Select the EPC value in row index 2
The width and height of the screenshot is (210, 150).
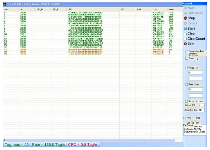click(x=85, y=17)
